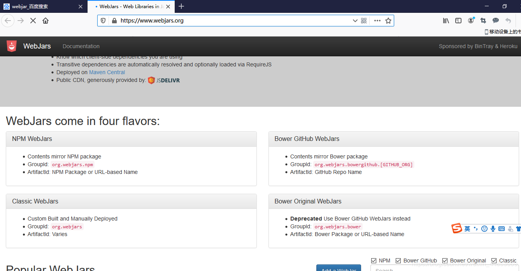Click the greyed undo arrow toolbar icon
The image size is (521, 271).
point(508,21)
